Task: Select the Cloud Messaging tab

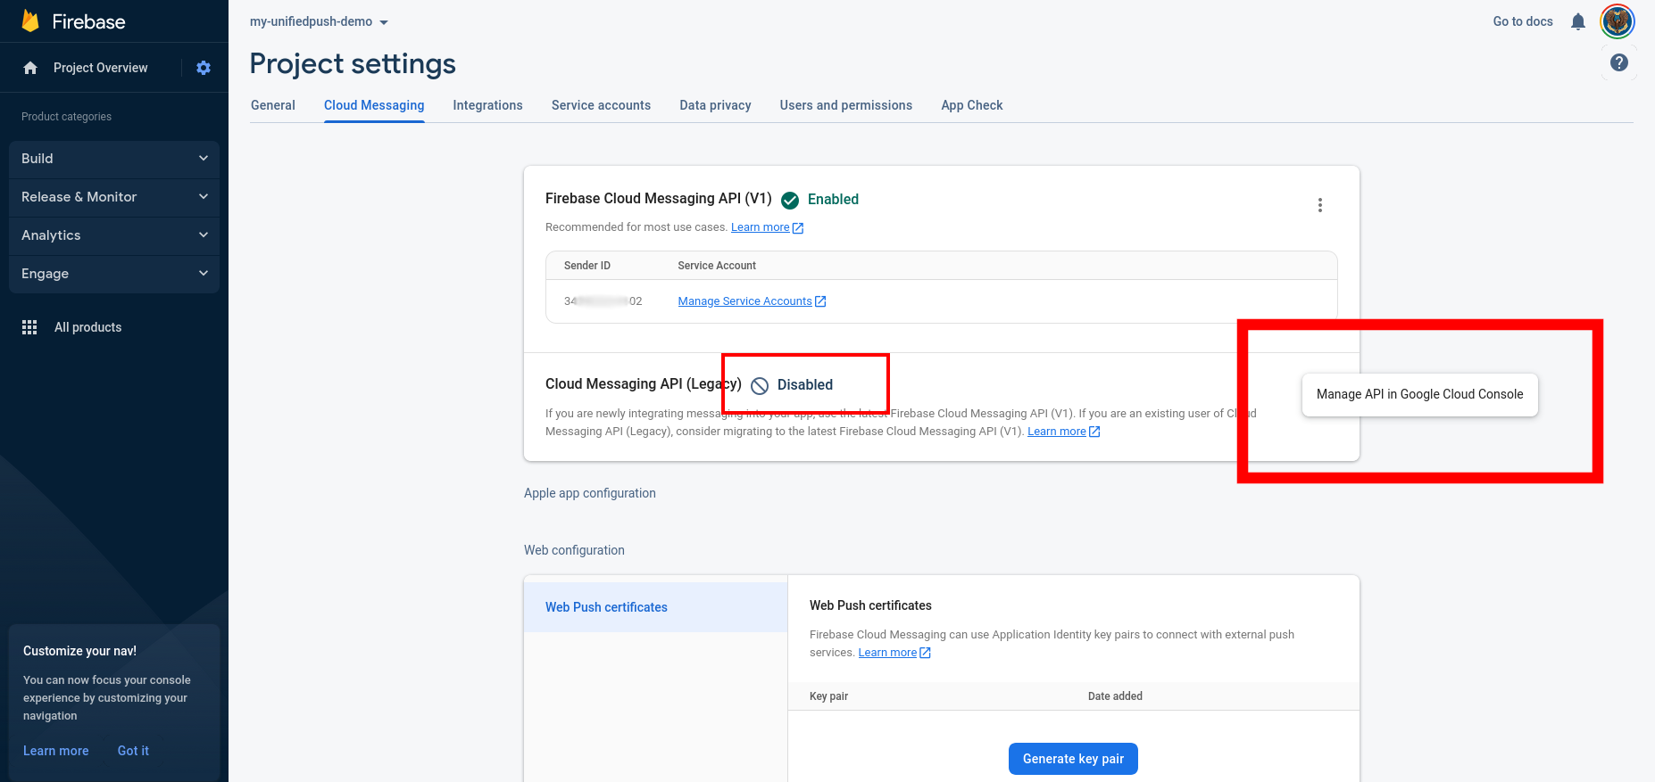Action: [374, 105]
